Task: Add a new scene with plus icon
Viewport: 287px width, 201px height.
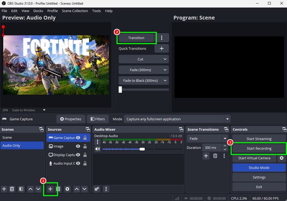Action: click(x=4, y=189)
